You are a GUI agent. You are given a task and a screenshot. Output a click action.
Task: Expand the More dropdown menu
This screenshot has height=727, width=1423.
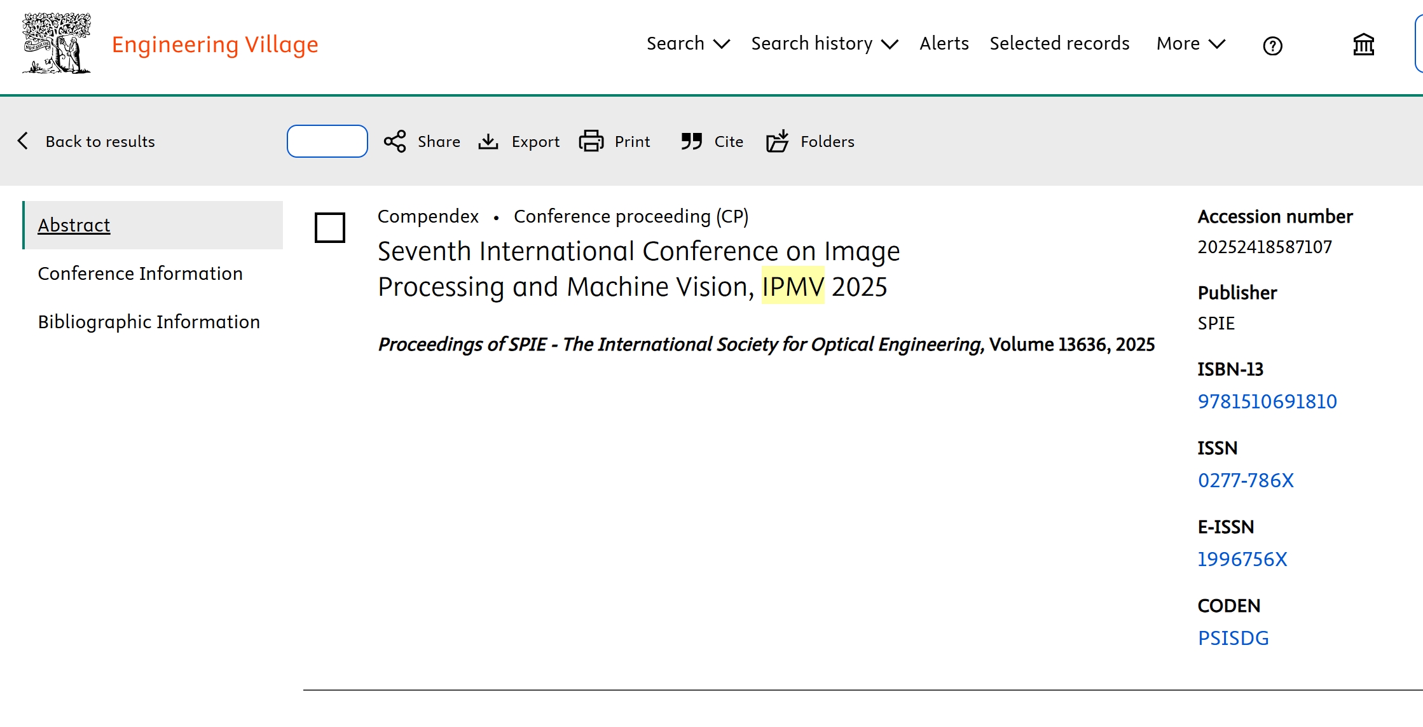(x=1191, y=43)
